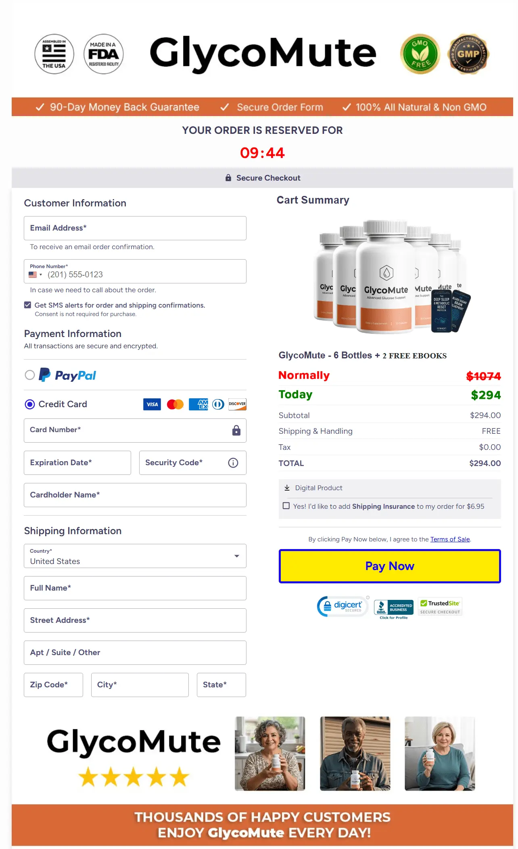Screen dimensions: 518x849
Task: Click the Email Address field
Action: (x=135, y=228)
